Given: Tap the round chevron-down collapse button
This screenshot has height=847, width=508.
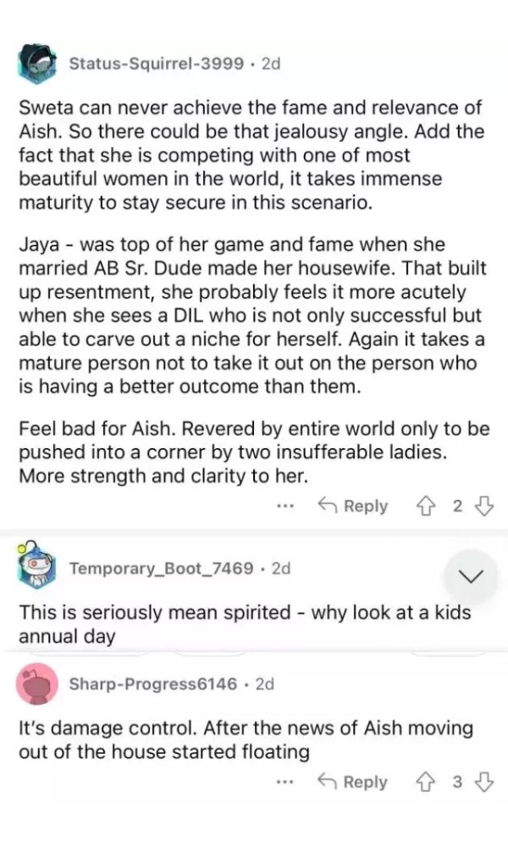Looking at the screenshot, I should click(472, 577).
